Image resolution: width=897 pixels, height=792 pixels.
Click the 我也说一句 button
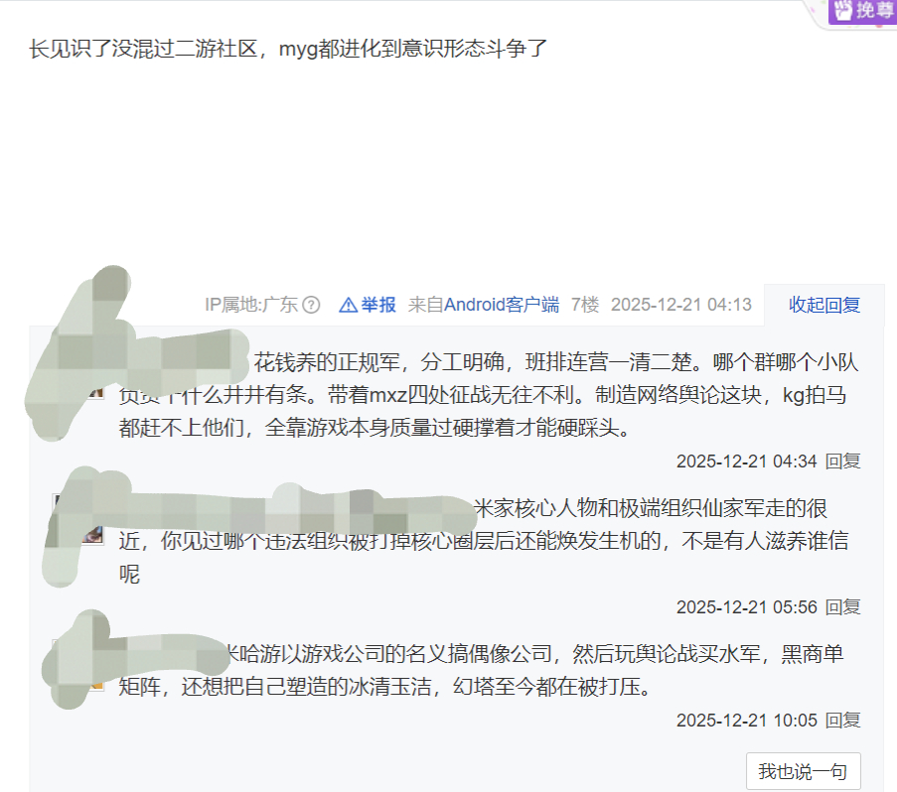[804, 771]
